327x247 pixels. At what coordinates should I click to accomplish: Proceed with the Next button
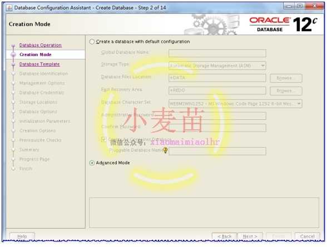click(x=250, y=236)
